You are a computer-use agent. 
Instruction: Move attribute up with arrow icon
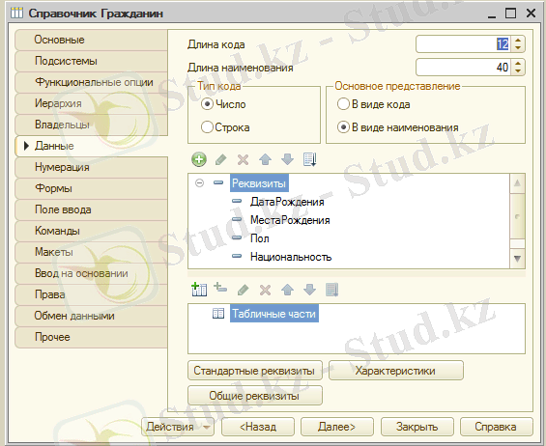266,159
